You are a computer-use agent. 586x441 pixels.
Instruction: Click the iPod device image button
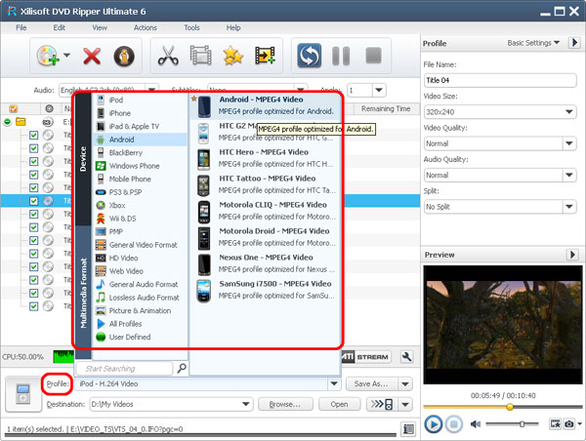[23, 394]
